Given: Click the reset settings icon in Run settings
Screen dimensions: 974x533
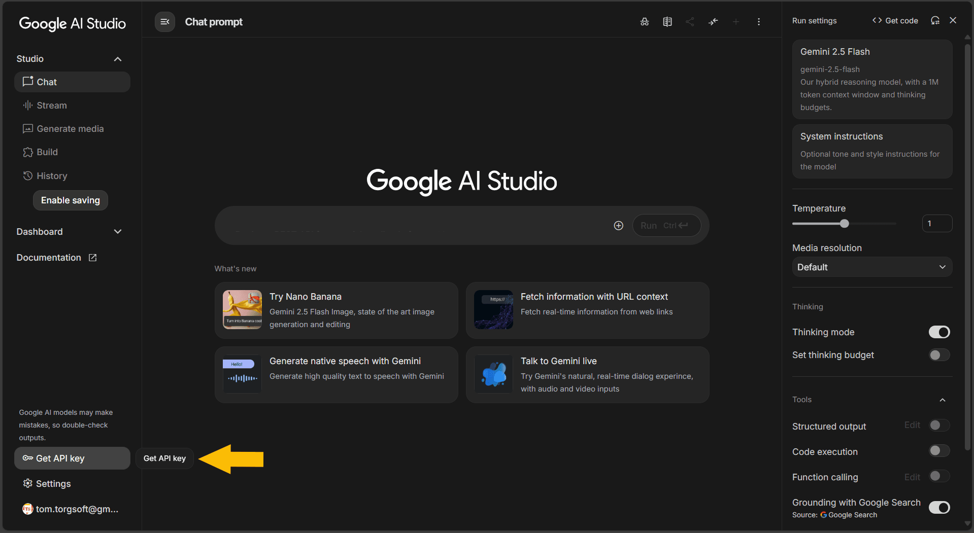Looking at the screenshot, I should tap(935, 21).
